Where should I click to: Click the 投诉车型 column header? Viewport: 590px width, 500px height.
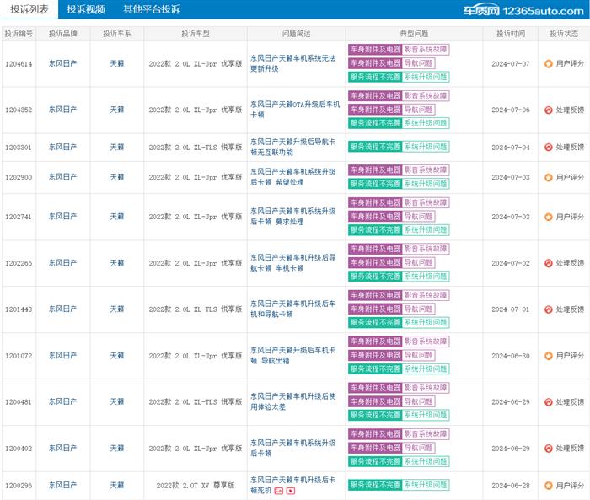(196, 34)
